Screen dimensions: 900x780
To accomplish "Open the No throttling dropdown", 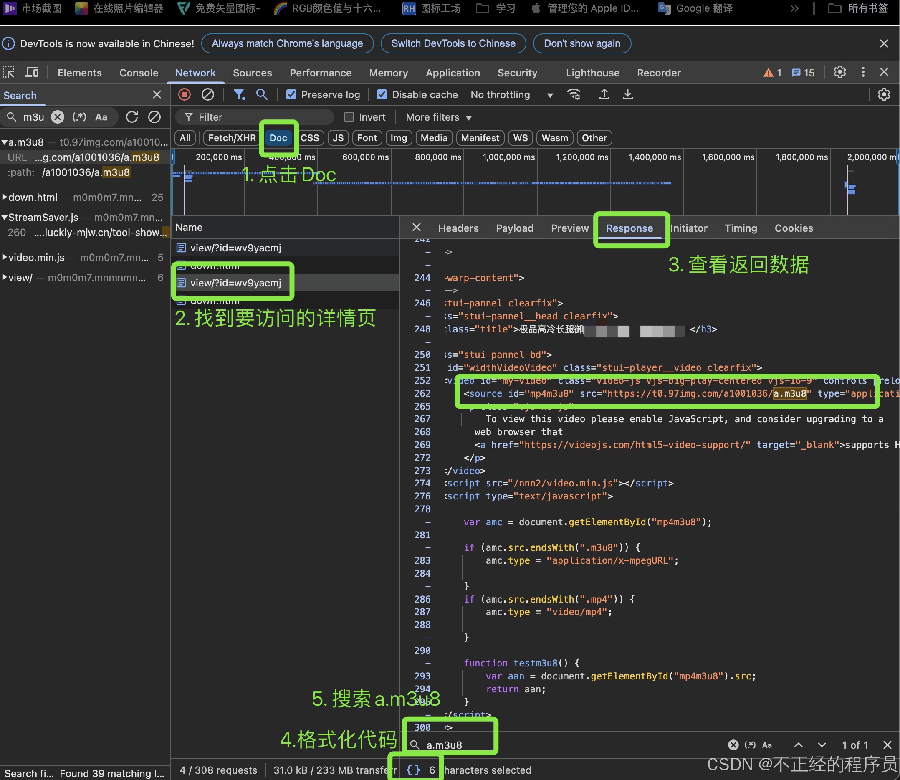I will [511, 94].
